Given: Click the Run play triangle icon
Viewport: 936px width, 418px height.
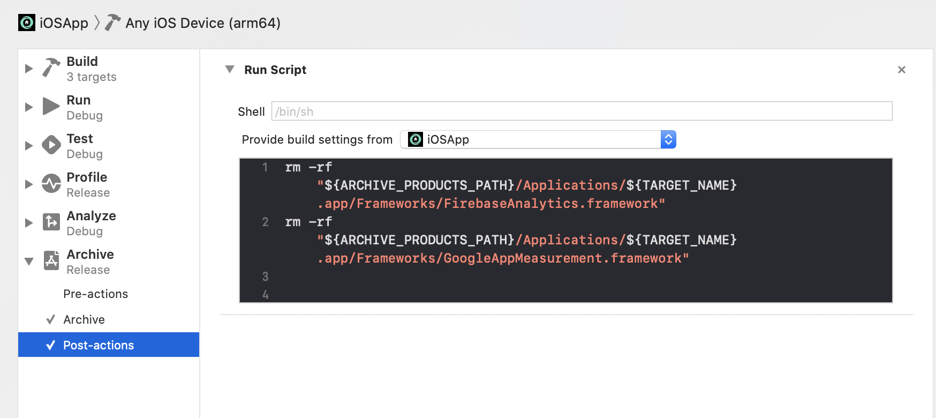Looking at the screenshot, I should [x=51, y=106].
